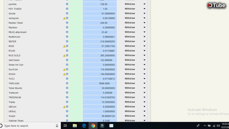Open TNRCASH info icon
Screen dimensions: 229x129
67,83
